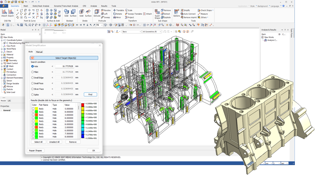Select the Hole search condition radio

pos(33,66)
